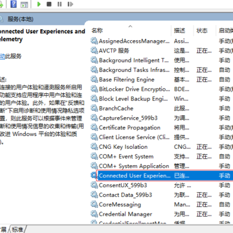Viewport: 233px width, 233px height.
Task: Click startup type '自动' in COM+ Event System row
Action: tap(225, 157)
